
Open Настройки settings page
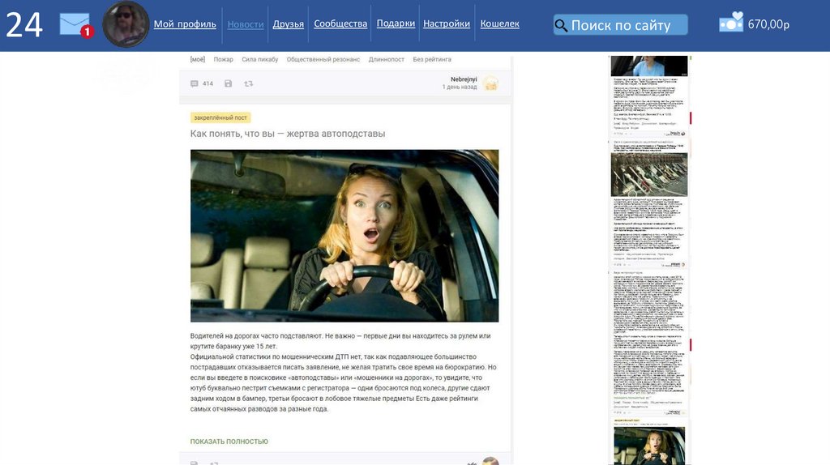(447, 24)
